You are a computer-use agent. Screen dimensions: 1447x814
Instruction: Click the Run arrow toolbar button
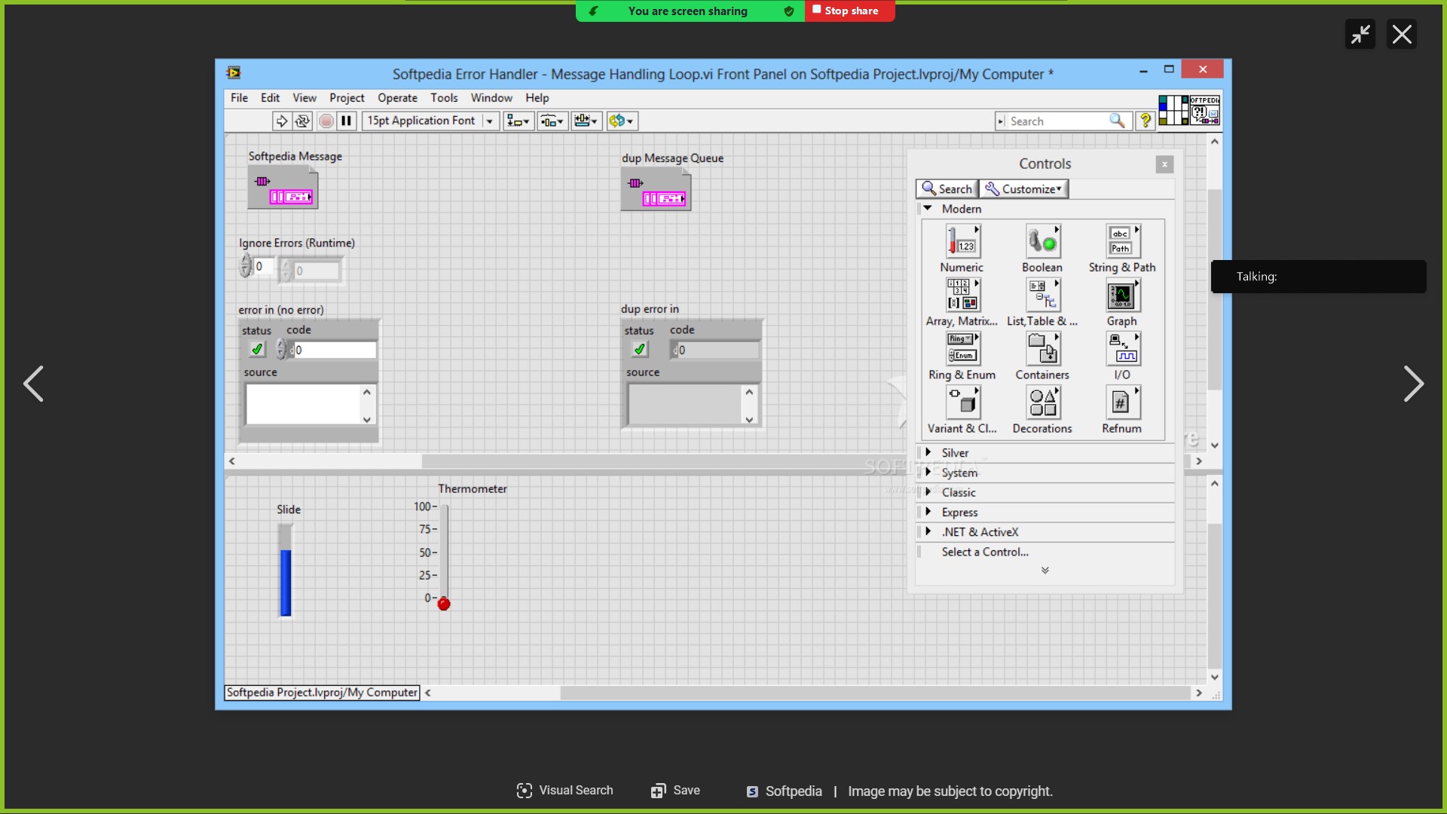281,121
